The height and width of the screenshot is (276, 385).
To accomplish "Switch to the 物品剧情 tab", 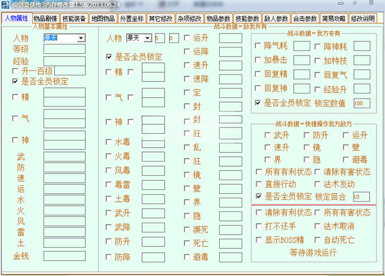I will point(45,19).
